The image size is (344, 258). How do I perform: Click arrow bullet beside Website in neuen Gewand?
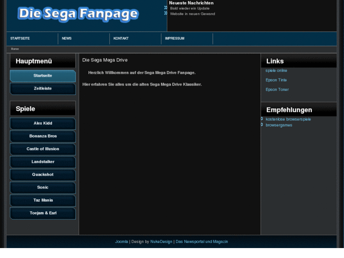point(166,13)
